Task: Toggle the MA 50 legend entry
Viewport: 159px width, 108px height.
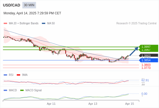Action: tap(48, 23)
